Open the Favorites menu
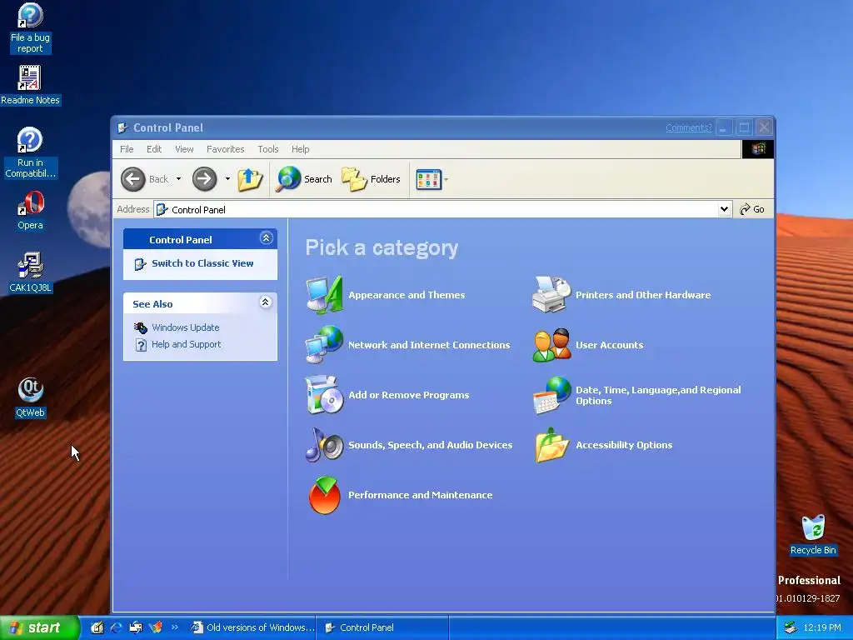 [x=225, y=149]
